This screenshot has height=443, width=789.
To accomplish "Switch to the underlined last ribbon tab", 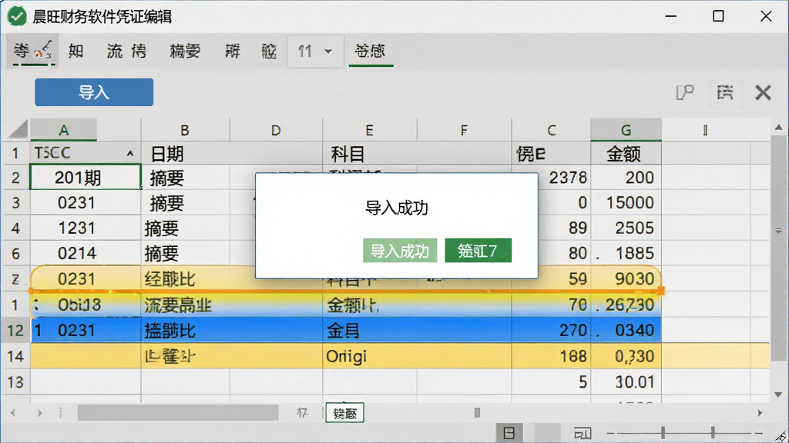I will [x=371, y=52].
